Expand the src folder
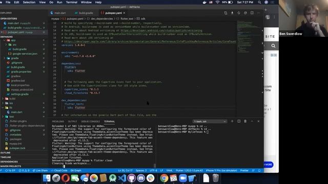Viewport: 328px width, 184px height. (6, 44)
